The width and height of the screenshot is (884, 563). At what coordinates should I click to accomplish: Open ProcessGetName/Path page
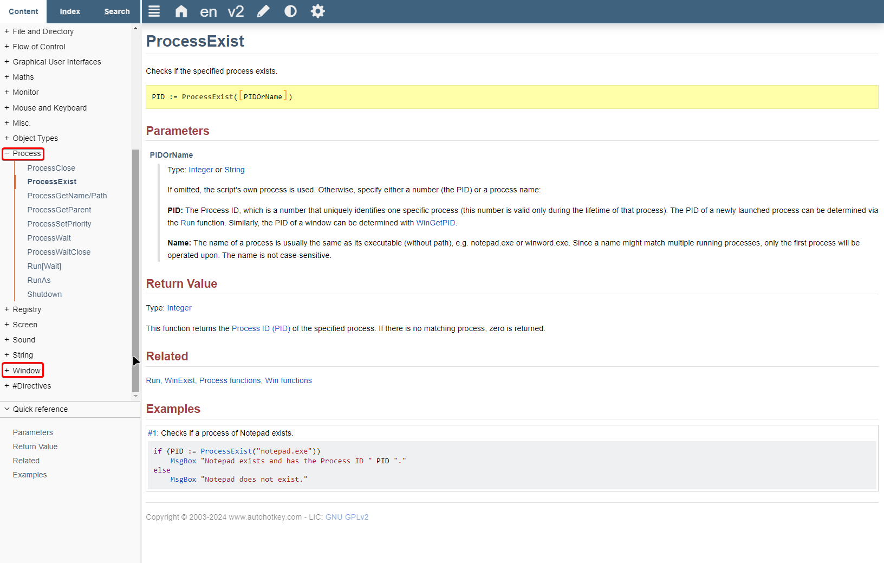point(67,196)
